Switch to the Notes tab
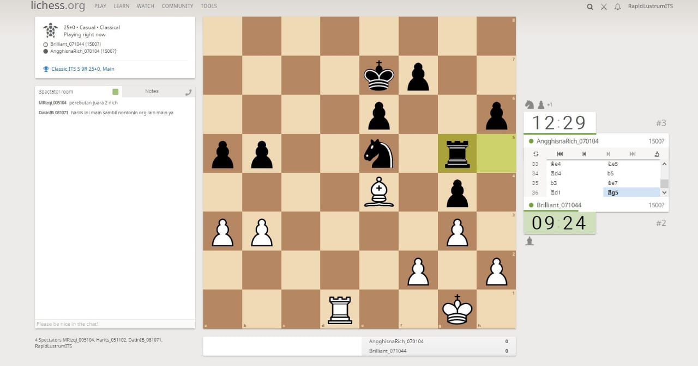 152,91
